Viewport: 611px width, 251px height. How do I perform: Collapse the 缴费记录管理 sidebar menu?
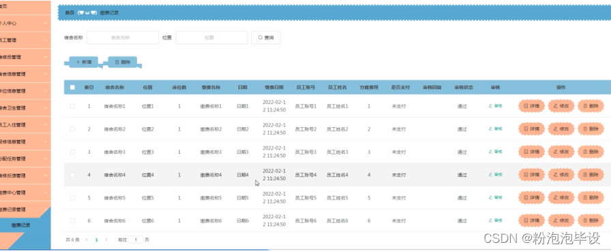(x=25, y=210)
